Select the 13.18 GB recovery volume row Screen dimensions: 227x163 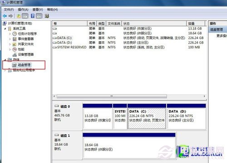coord(129,29)
